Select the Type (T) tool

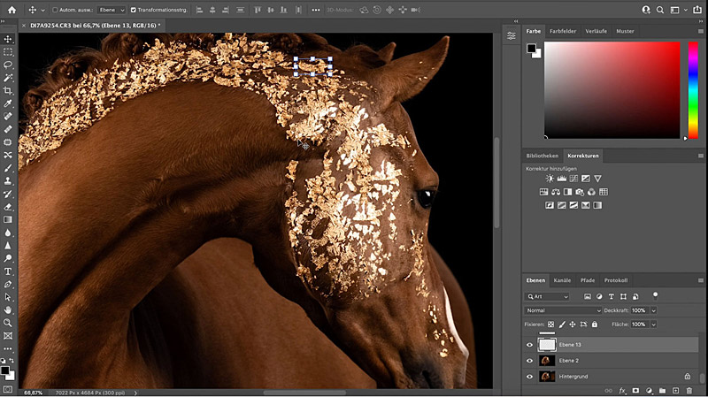click(x=9, y=271)
